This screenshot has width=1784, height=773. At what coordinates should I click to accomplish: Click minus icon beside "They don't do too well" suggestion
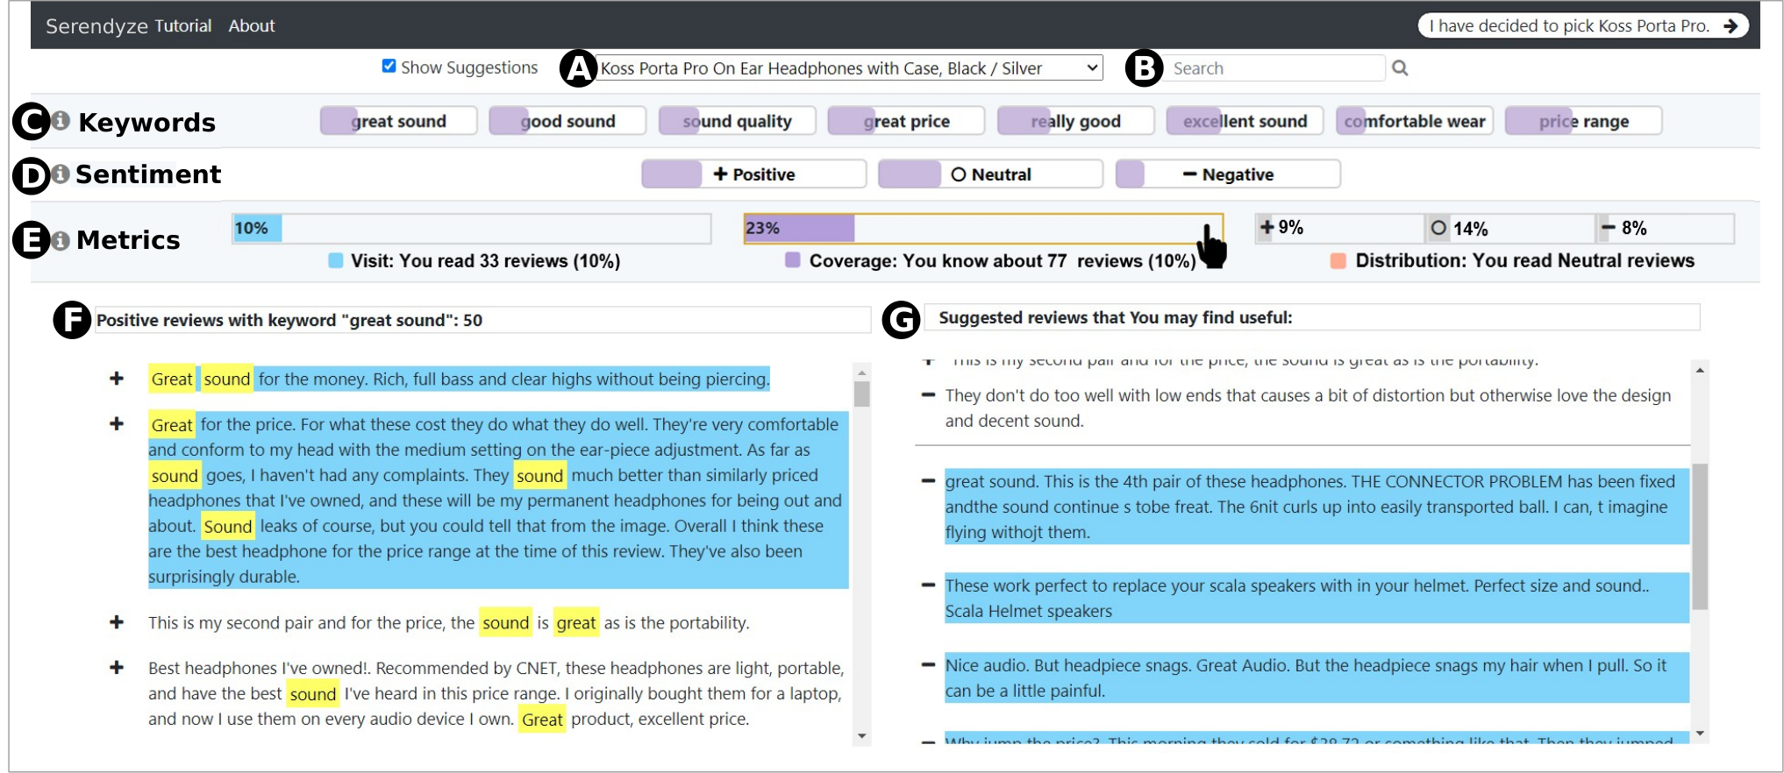[x=928, y=395]
